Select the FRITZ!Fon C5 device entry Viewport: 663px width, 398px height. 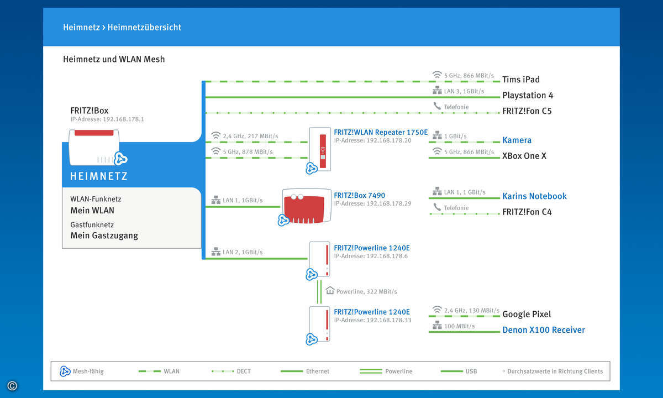527,111
